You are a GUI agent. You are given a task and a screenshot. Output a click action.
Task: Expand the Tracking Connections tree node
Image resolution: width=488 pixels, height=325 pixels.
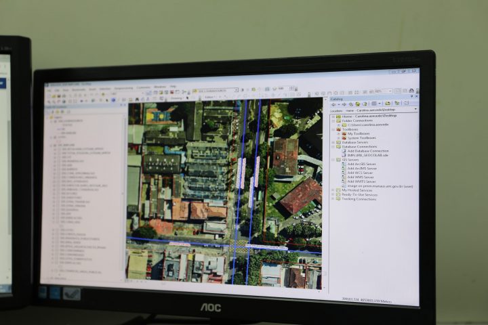coord(332,199)
